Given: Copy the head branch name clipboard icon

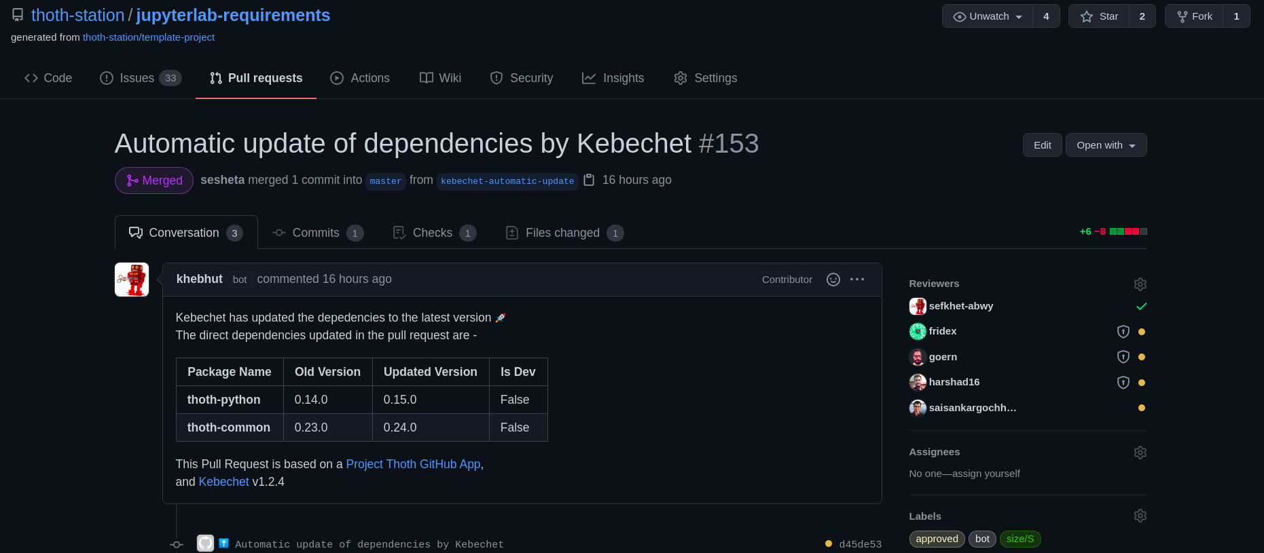Looking at the screenshot, I should (x=589, y=180).
